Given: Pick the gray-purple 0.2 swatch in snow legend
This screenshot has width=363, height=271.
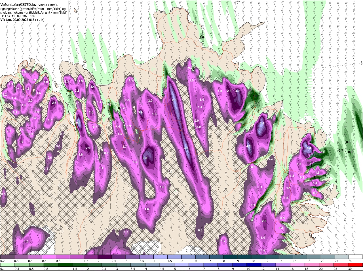Looking at the screenshot, I should [x=7, y=257].
